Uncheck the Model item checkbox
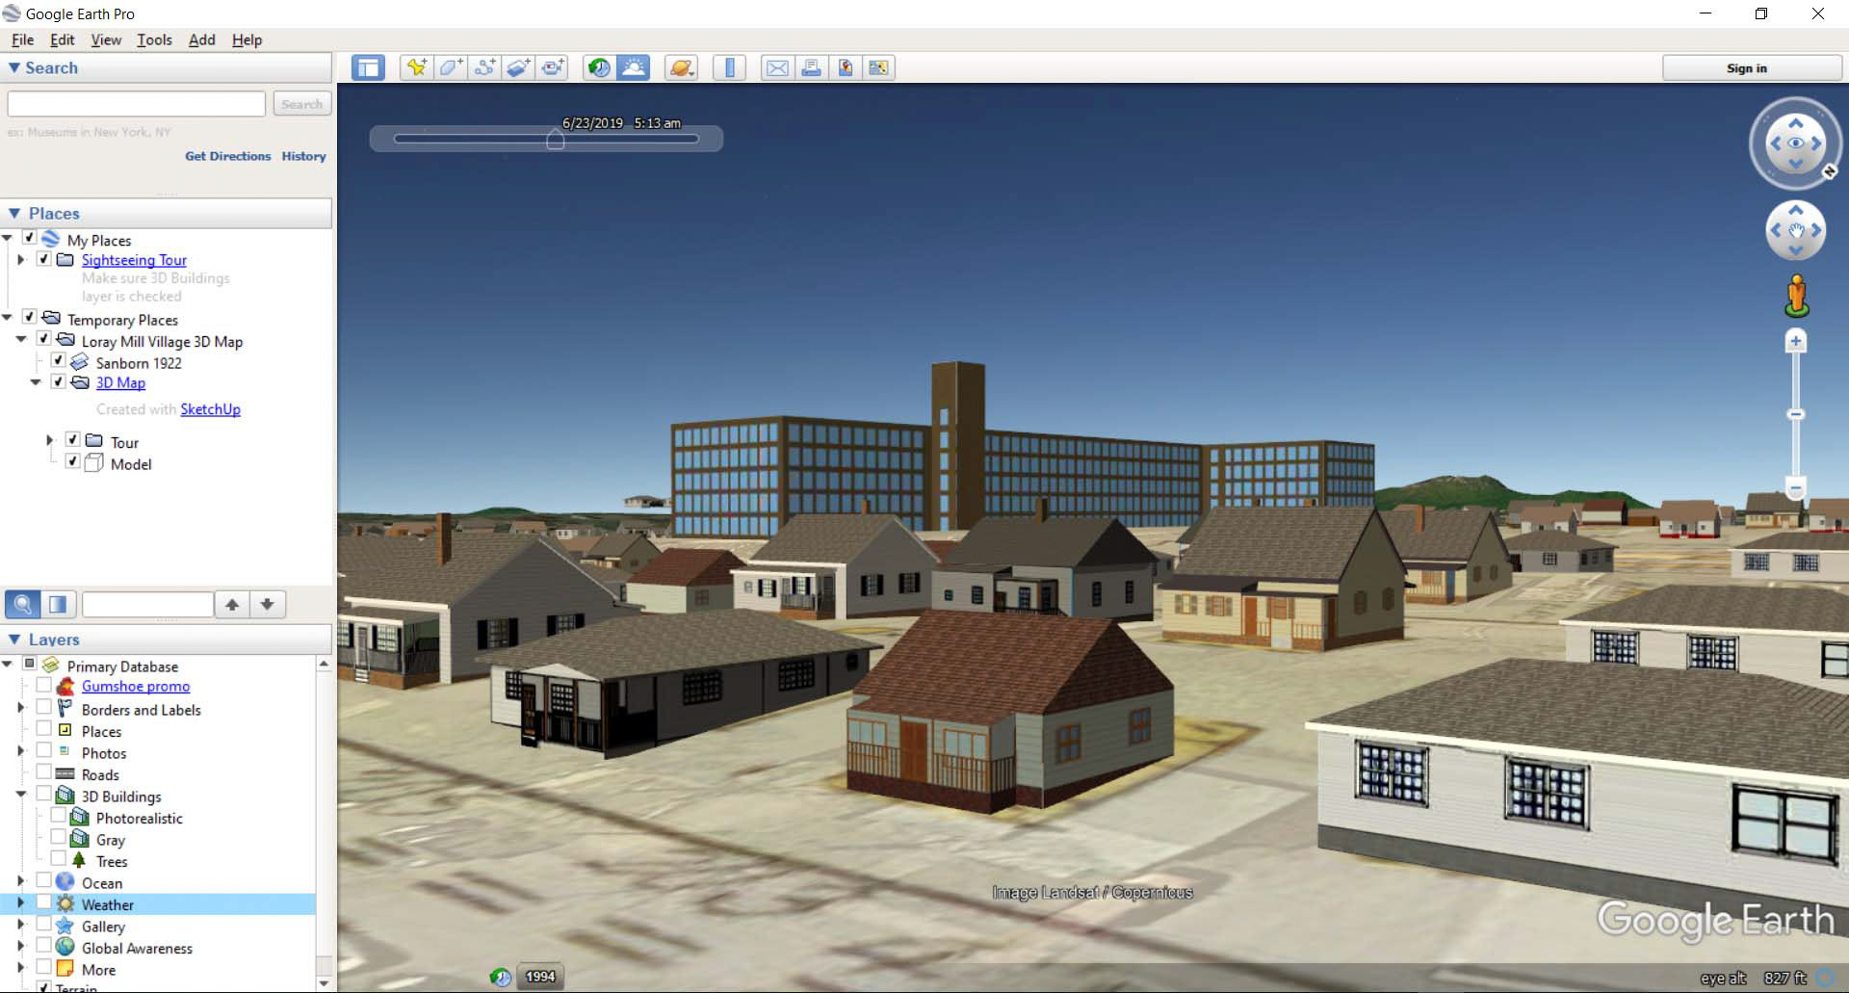The width and height of the screenshot is (1849, 993). coord(72,461)
